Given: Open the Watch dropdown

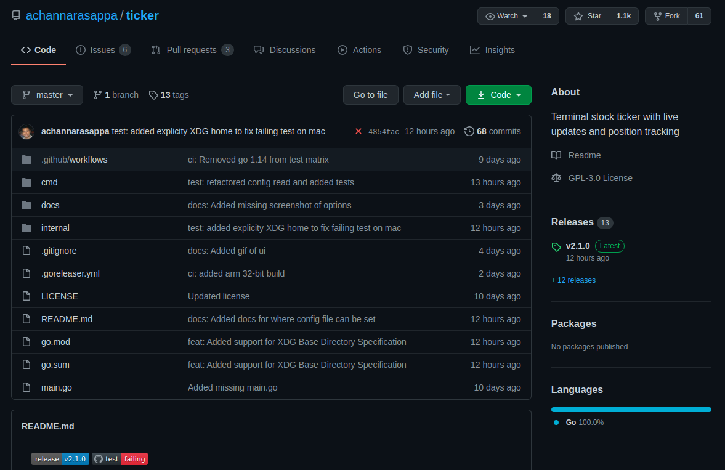Looking at the screenshot, I should tap(506, 16).
